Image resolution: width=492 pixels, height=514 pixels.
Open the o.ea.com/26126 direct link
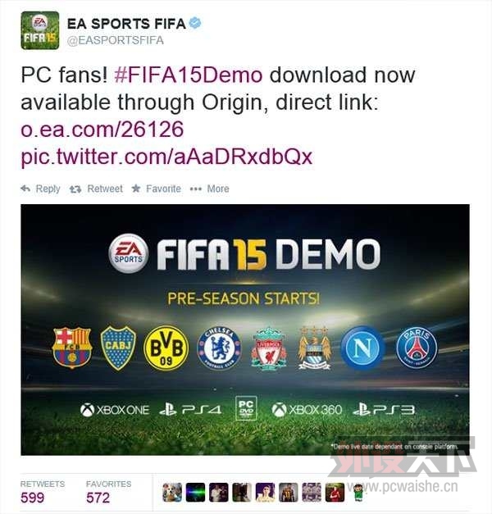(102, 130)
